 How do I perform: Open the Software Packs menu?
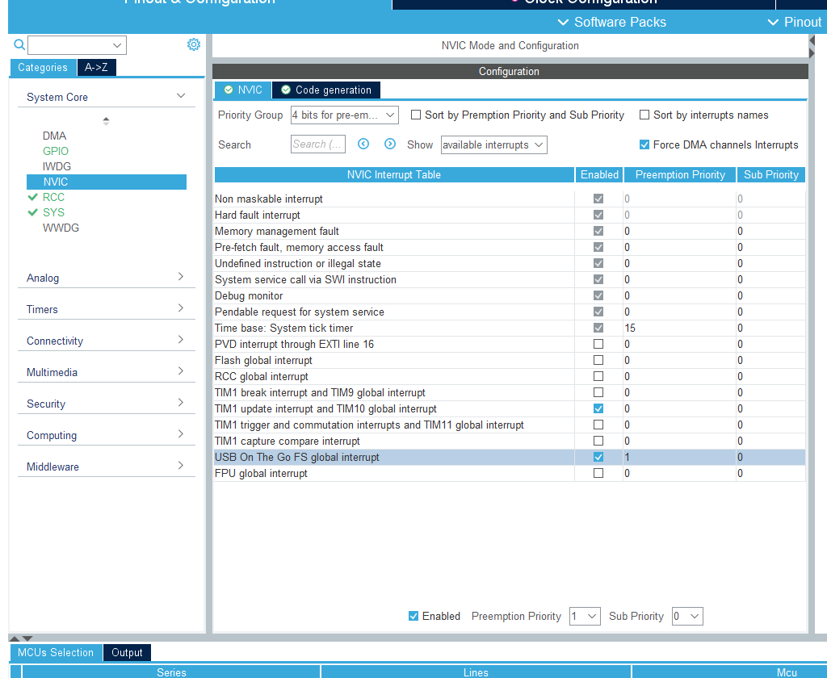point(612,22)
